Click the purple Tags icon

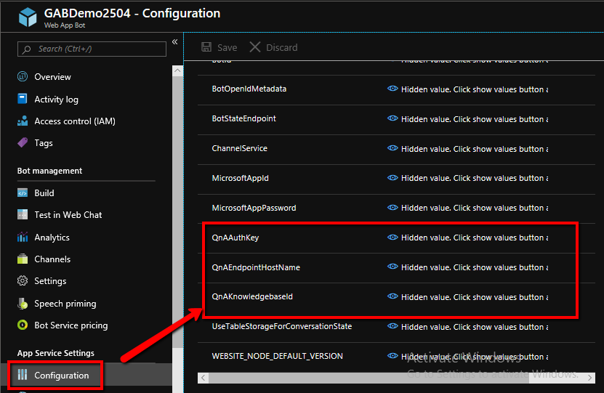coord(23,142)
